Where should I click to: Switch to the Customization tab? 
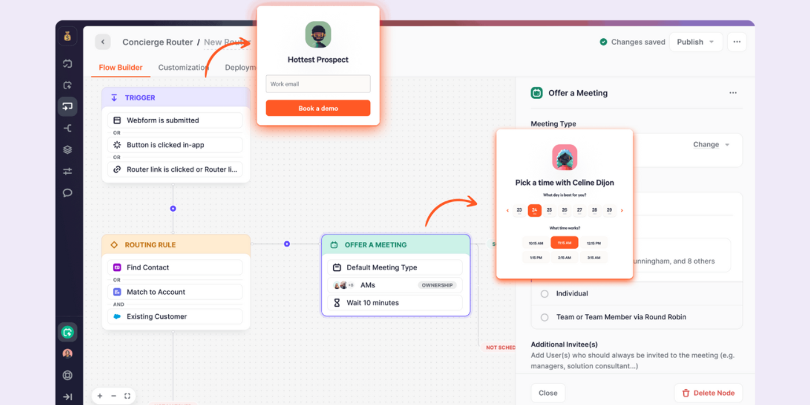click(183, 67)
